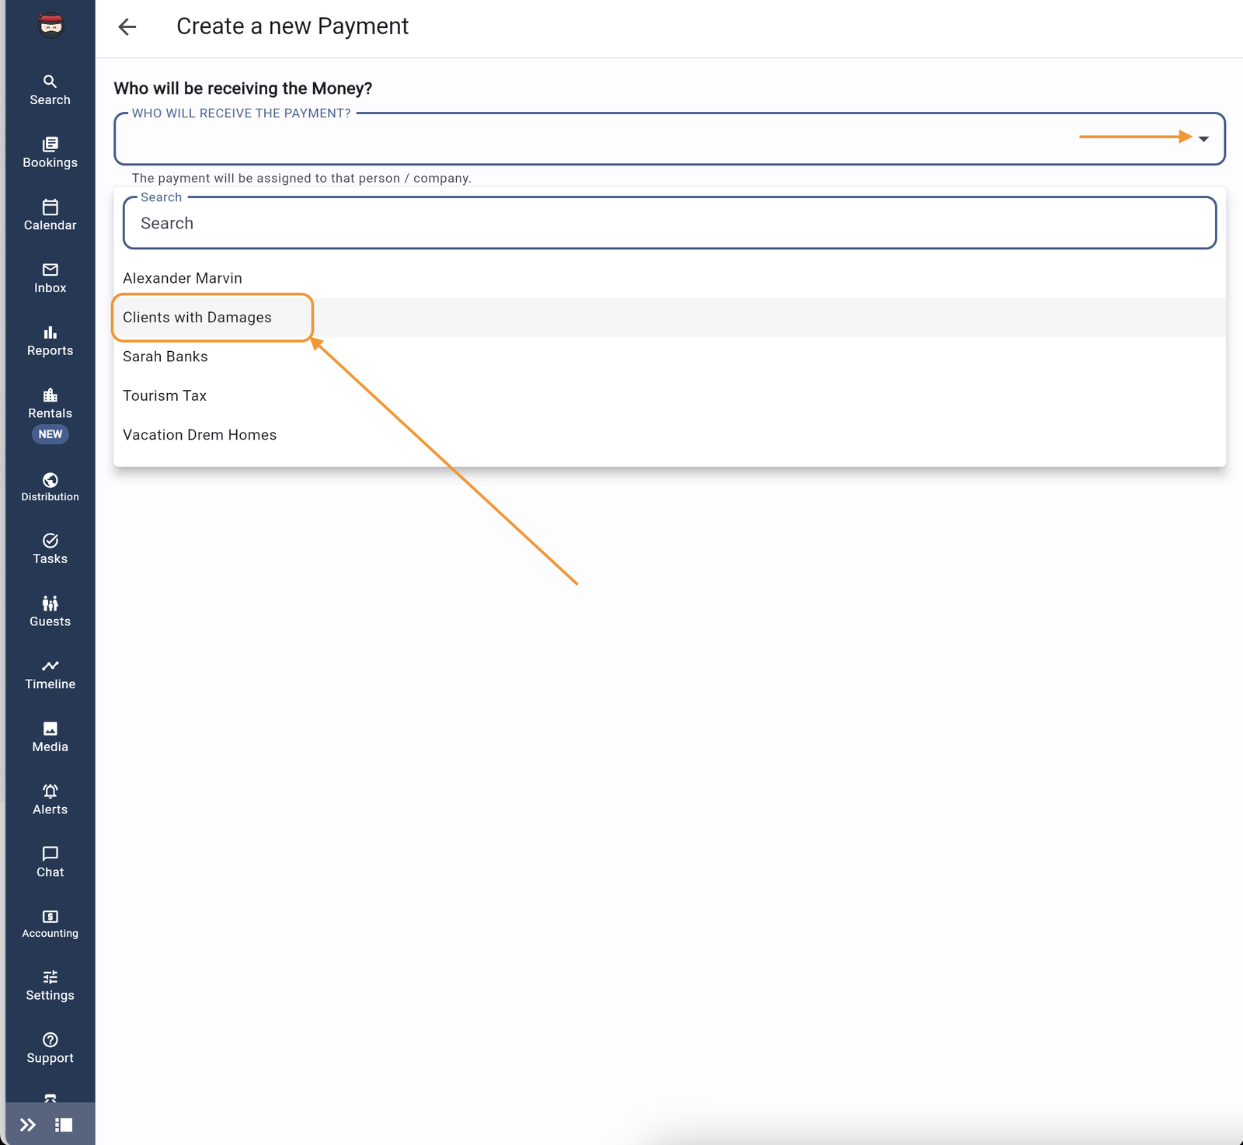This screenshot has height=1145, width=1243.
Task: Open the Settings section
Action: (x=50, y=985)
